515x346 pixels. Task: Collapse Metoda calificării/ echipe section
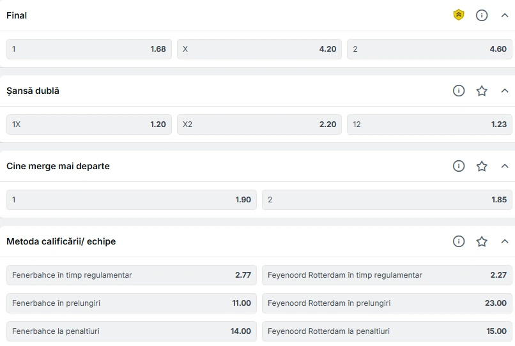[x=505, y=241]
